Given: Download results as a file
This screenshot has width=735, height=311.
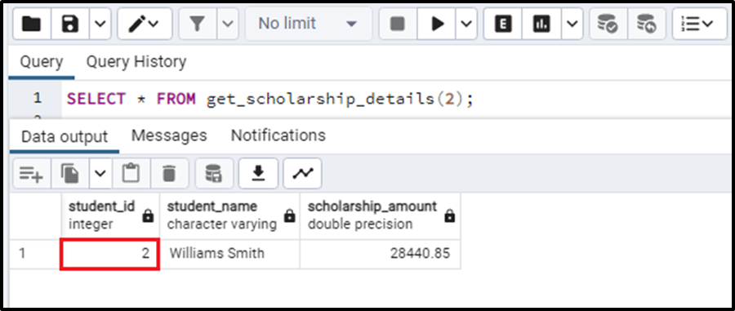Looking at the screenshot, I should [258, 174].
